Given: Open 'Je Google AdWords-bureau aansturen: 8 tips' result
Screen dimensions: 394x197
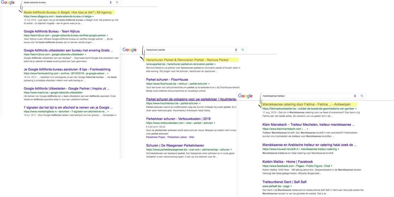Looking at the screenshot, I should click(67, 69).
